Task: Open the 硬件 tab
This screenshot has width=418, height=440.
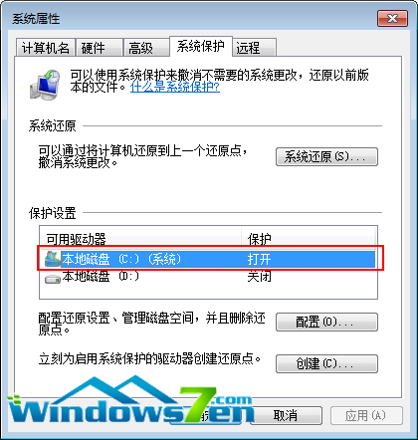Action: pos(99,48)
